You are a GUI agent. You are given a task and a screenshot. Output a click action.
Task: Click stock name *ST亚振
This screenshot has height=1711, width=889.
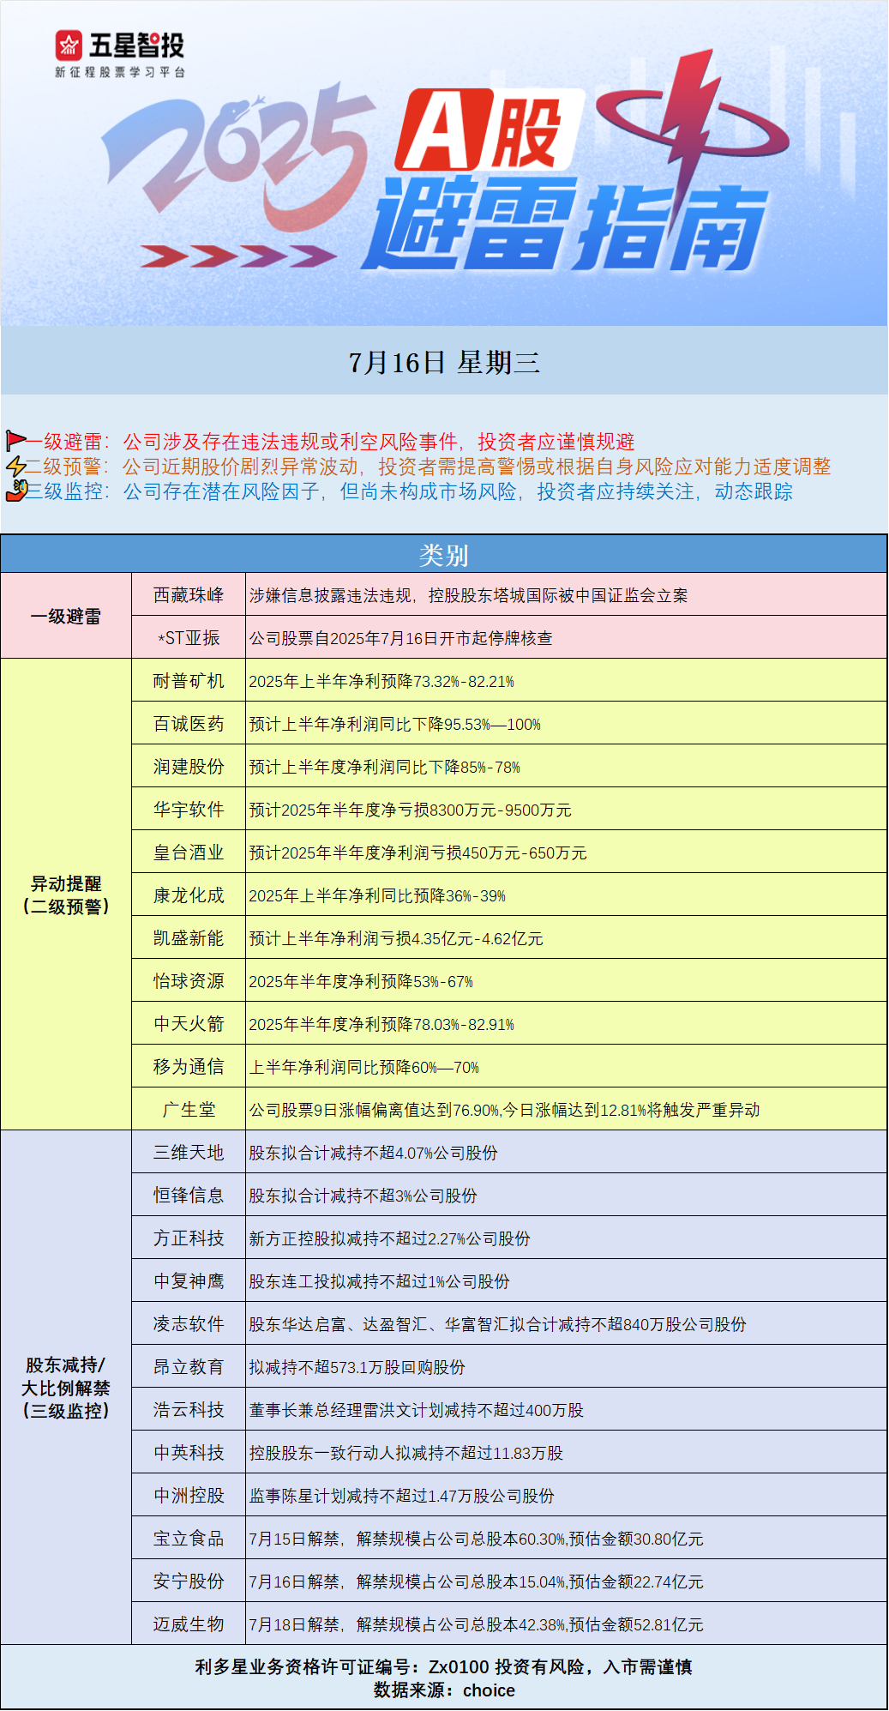point(189,638)
